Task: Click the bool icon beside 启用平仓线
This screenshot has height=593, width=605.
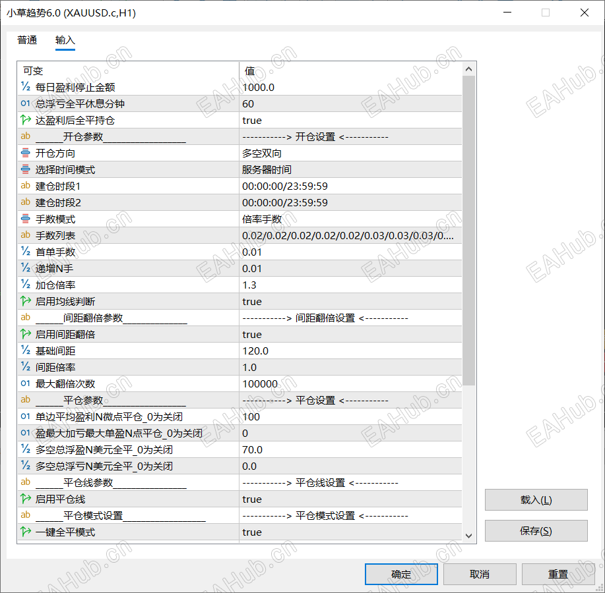Action: (x=26, y=499)
